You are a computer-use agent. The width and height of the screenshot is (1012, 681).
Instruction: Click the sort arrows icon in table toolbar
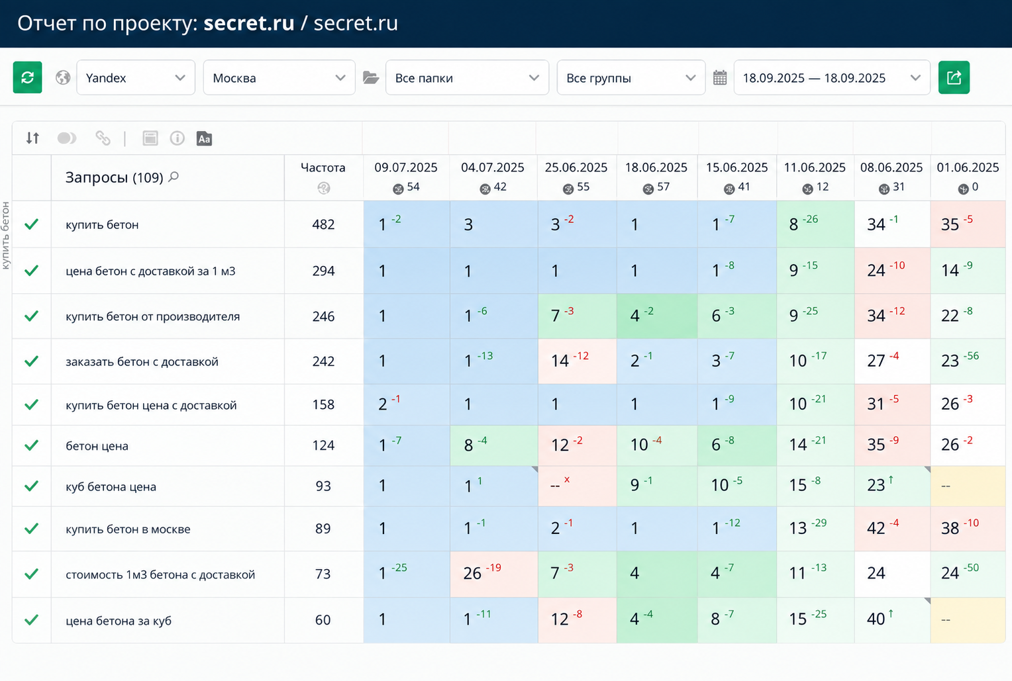[32, 138]
